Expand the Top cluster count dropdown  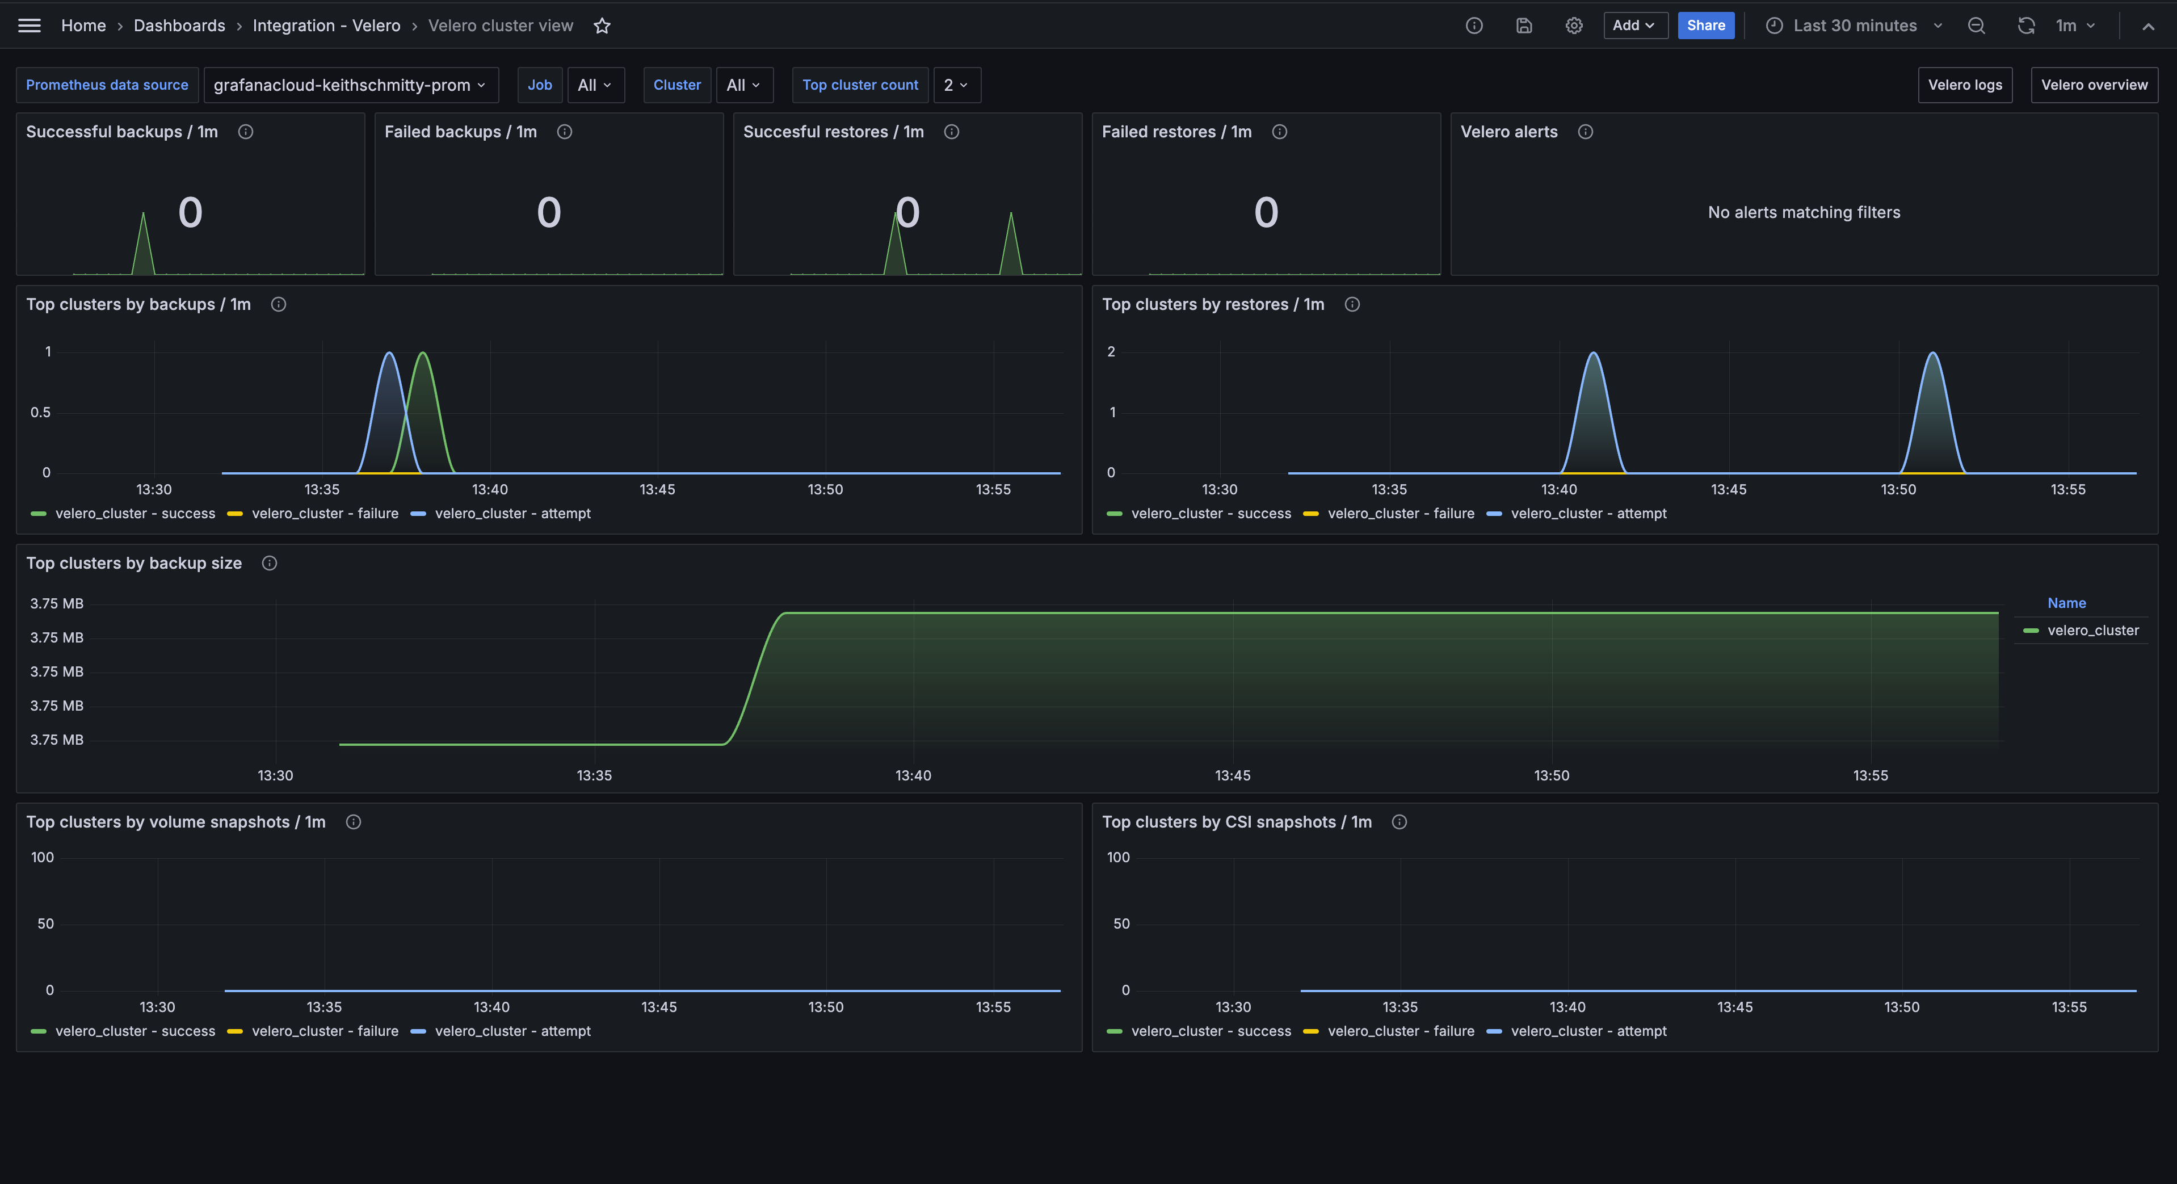pyautogui.click(x=956, y=85)
